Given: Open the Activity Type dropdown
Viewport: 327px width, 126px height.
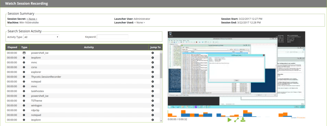Looking at the screenshot, I should point(41,37).
